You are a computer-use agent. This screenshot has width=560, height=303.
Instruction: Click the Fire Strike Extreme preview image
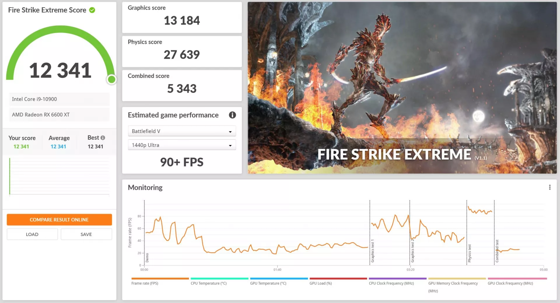point(402,88)
